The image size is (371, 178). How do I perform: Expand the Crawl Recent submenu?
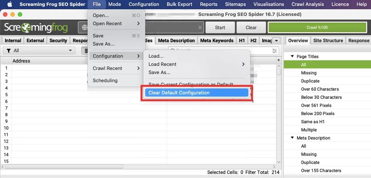pyautogui.click(x=116, y=68)
